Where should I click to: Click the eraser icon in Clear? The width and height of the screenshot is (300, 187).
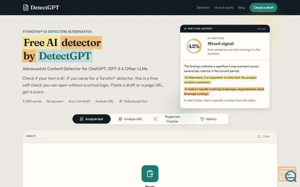(259, 137)
